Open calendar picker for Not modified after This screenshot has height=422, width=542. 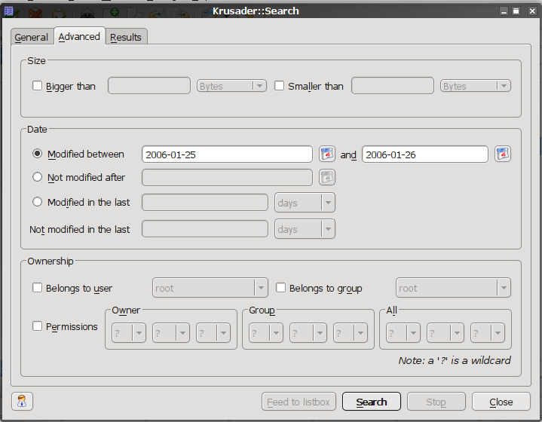[326, 177]
